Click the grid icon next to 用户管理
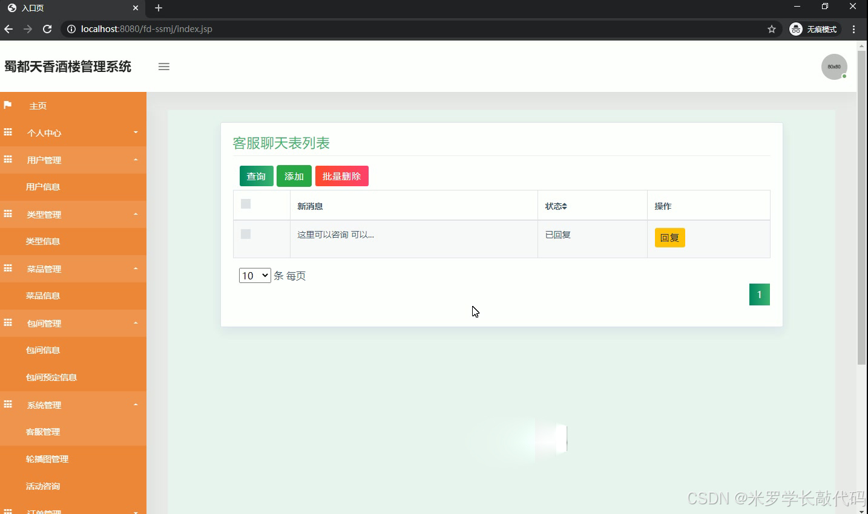 click(x=8, y=160)
